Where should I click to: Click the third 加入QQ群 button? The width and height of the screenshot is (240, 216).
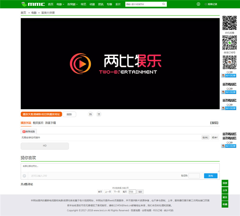pos(229,108)
